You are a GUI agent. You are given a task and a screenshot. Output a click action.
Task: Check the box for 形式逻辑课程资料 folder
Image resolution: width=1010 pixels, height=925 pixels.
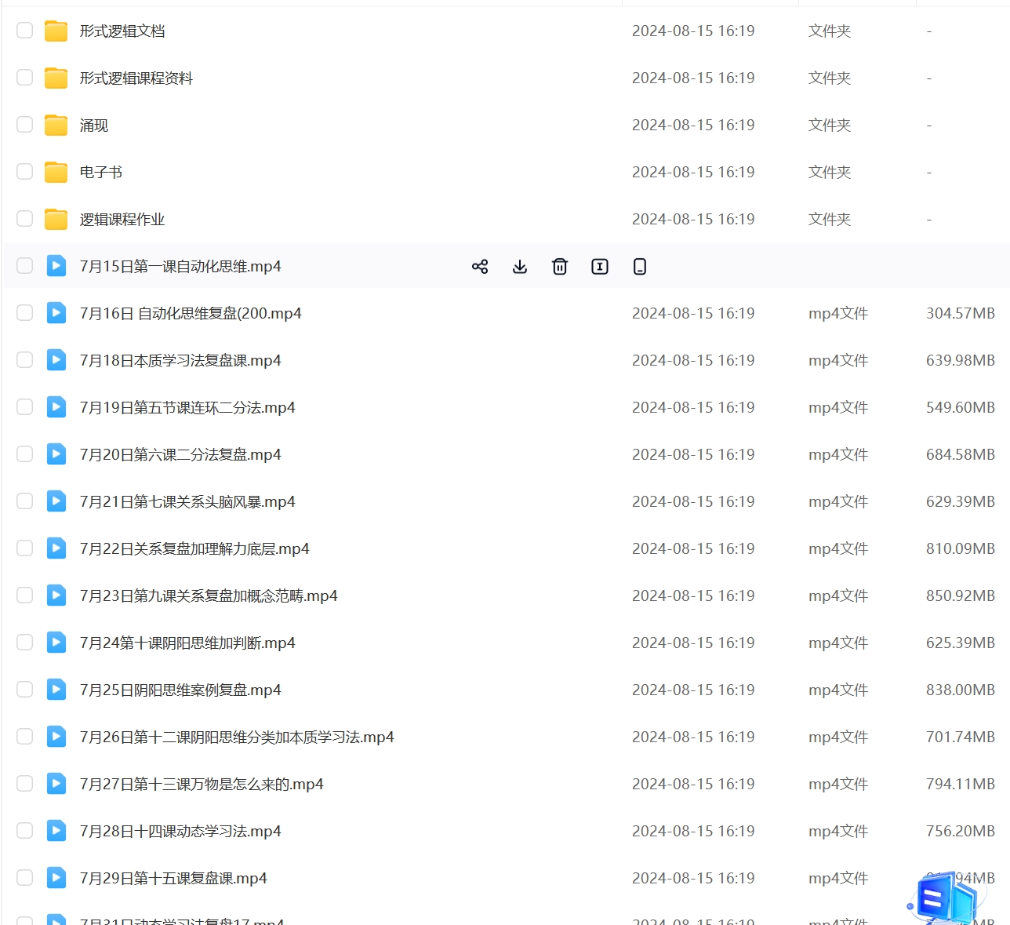tap(25, 78)
